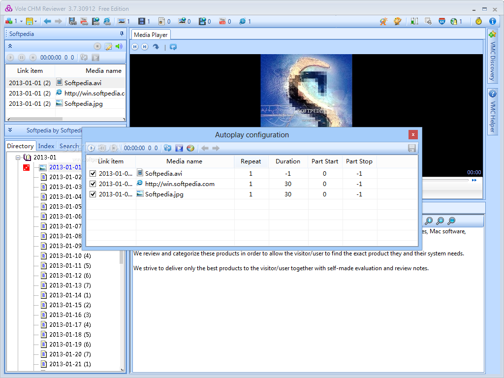The width and height of the screenshot is (504, 378).
Task: Select the Media Player tab
Action: (151, 35)
